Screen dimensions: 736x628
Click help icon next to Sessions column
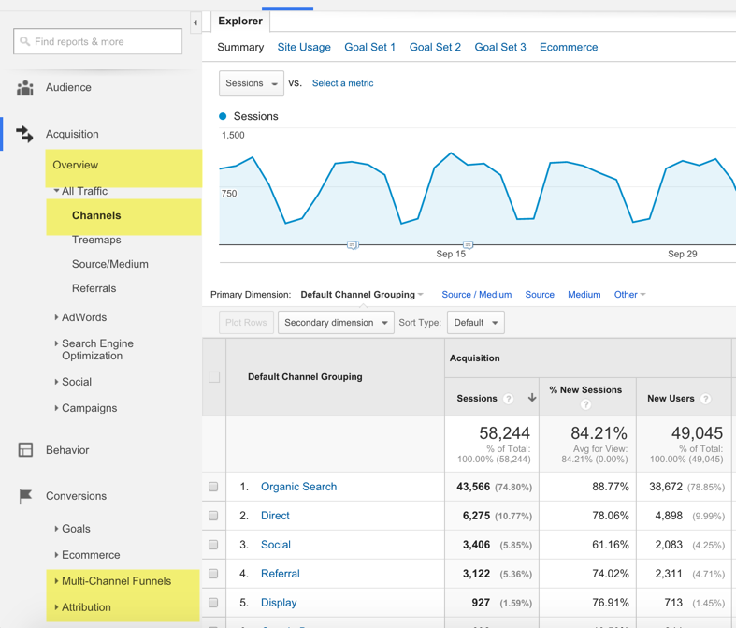pos(509,399)
